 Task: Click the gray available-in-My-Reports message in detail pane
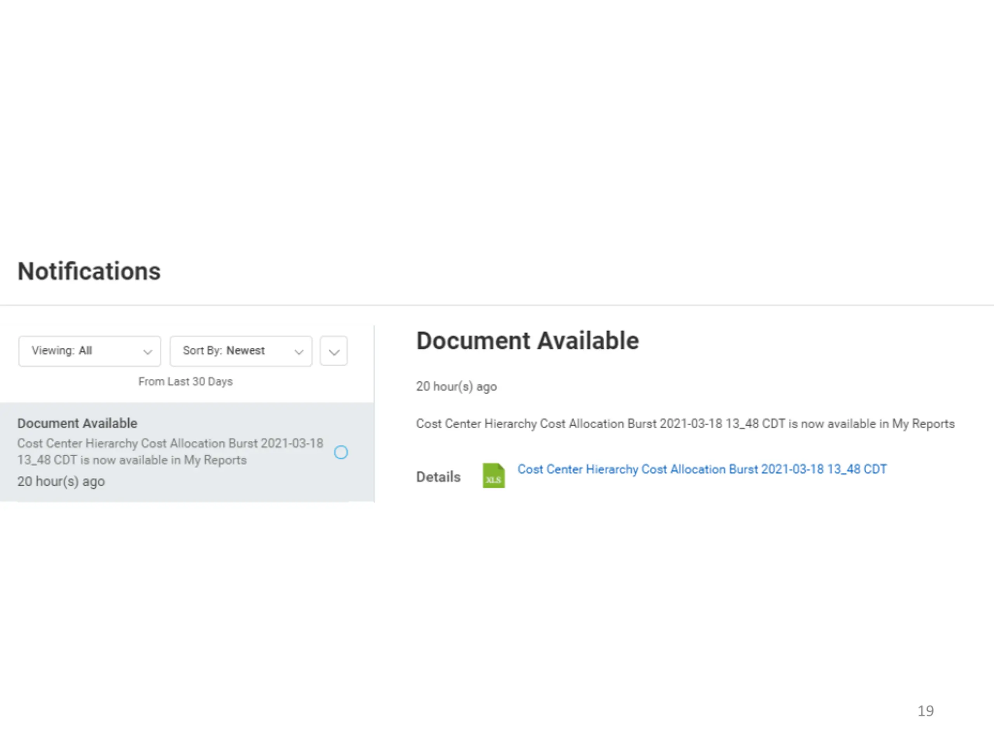[685, 424]
